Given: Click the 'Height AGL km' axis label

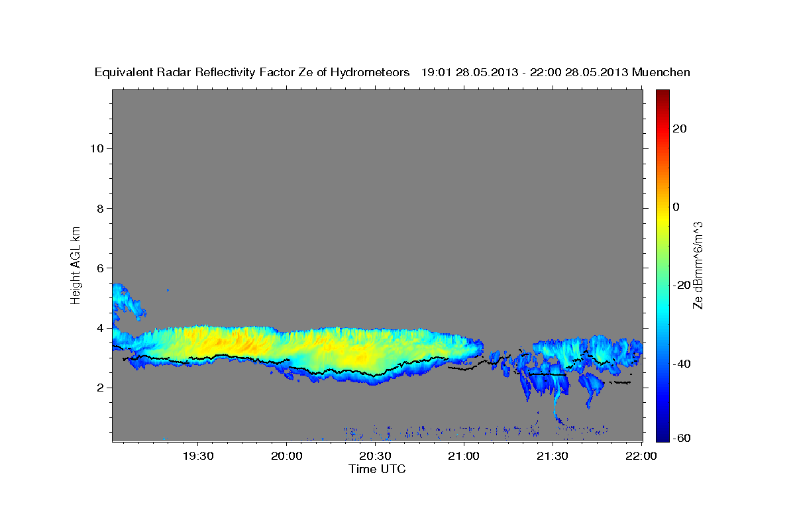Looking at the screenshot, I should tap(76, 264).
